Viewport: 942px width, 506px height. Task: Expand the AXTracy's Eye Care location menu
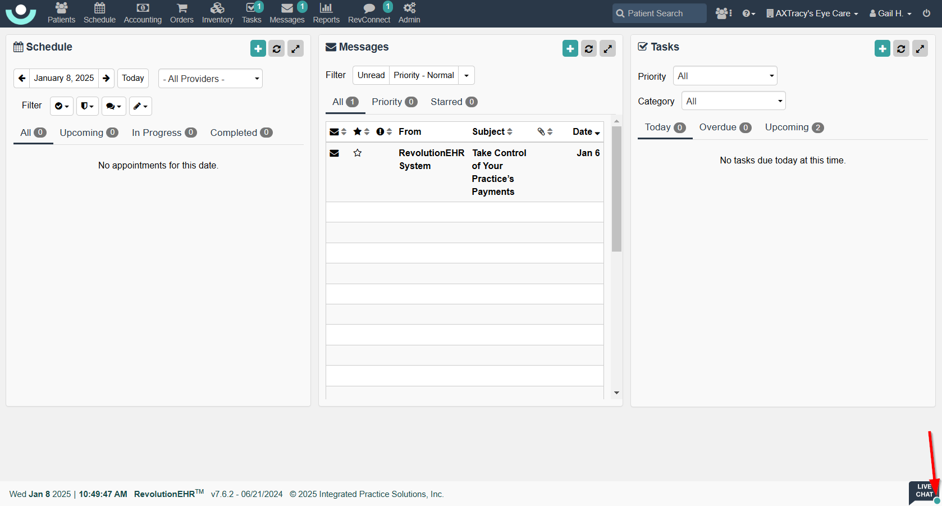(x=812, y=13)
